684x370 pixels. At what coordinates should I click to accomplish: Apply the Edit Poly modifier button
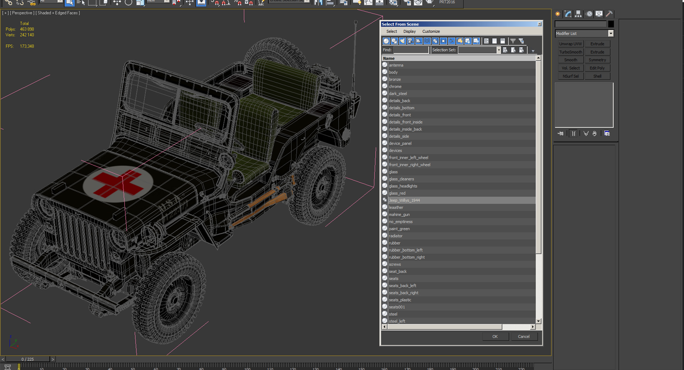pyautogui.click(x=597, y=68)
